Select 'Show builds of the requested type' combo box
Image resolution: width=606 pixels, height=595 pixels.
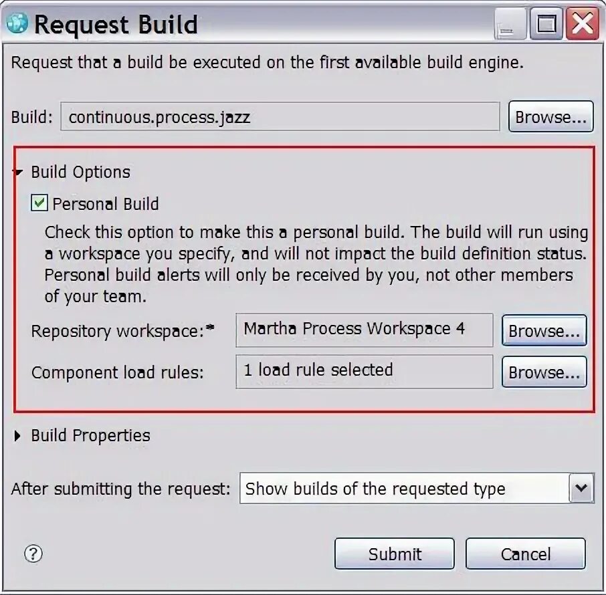(x=417, y=488)
